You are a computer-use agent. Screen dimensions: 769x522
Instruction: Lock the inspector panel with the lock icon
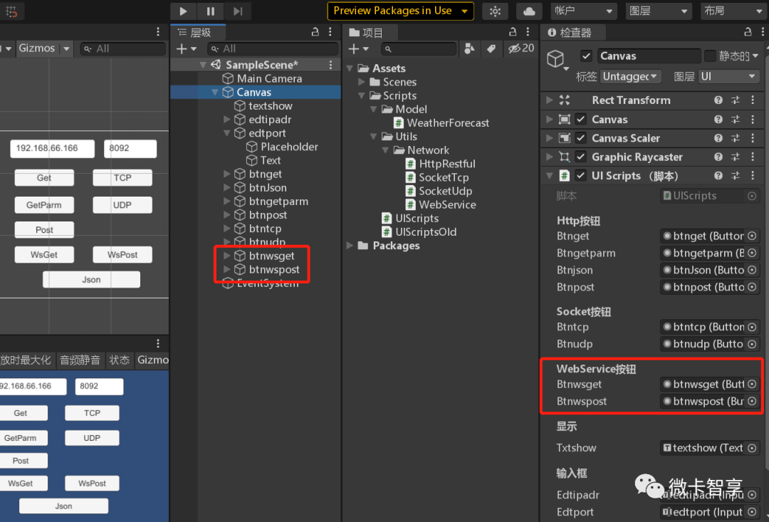point(748,32)
